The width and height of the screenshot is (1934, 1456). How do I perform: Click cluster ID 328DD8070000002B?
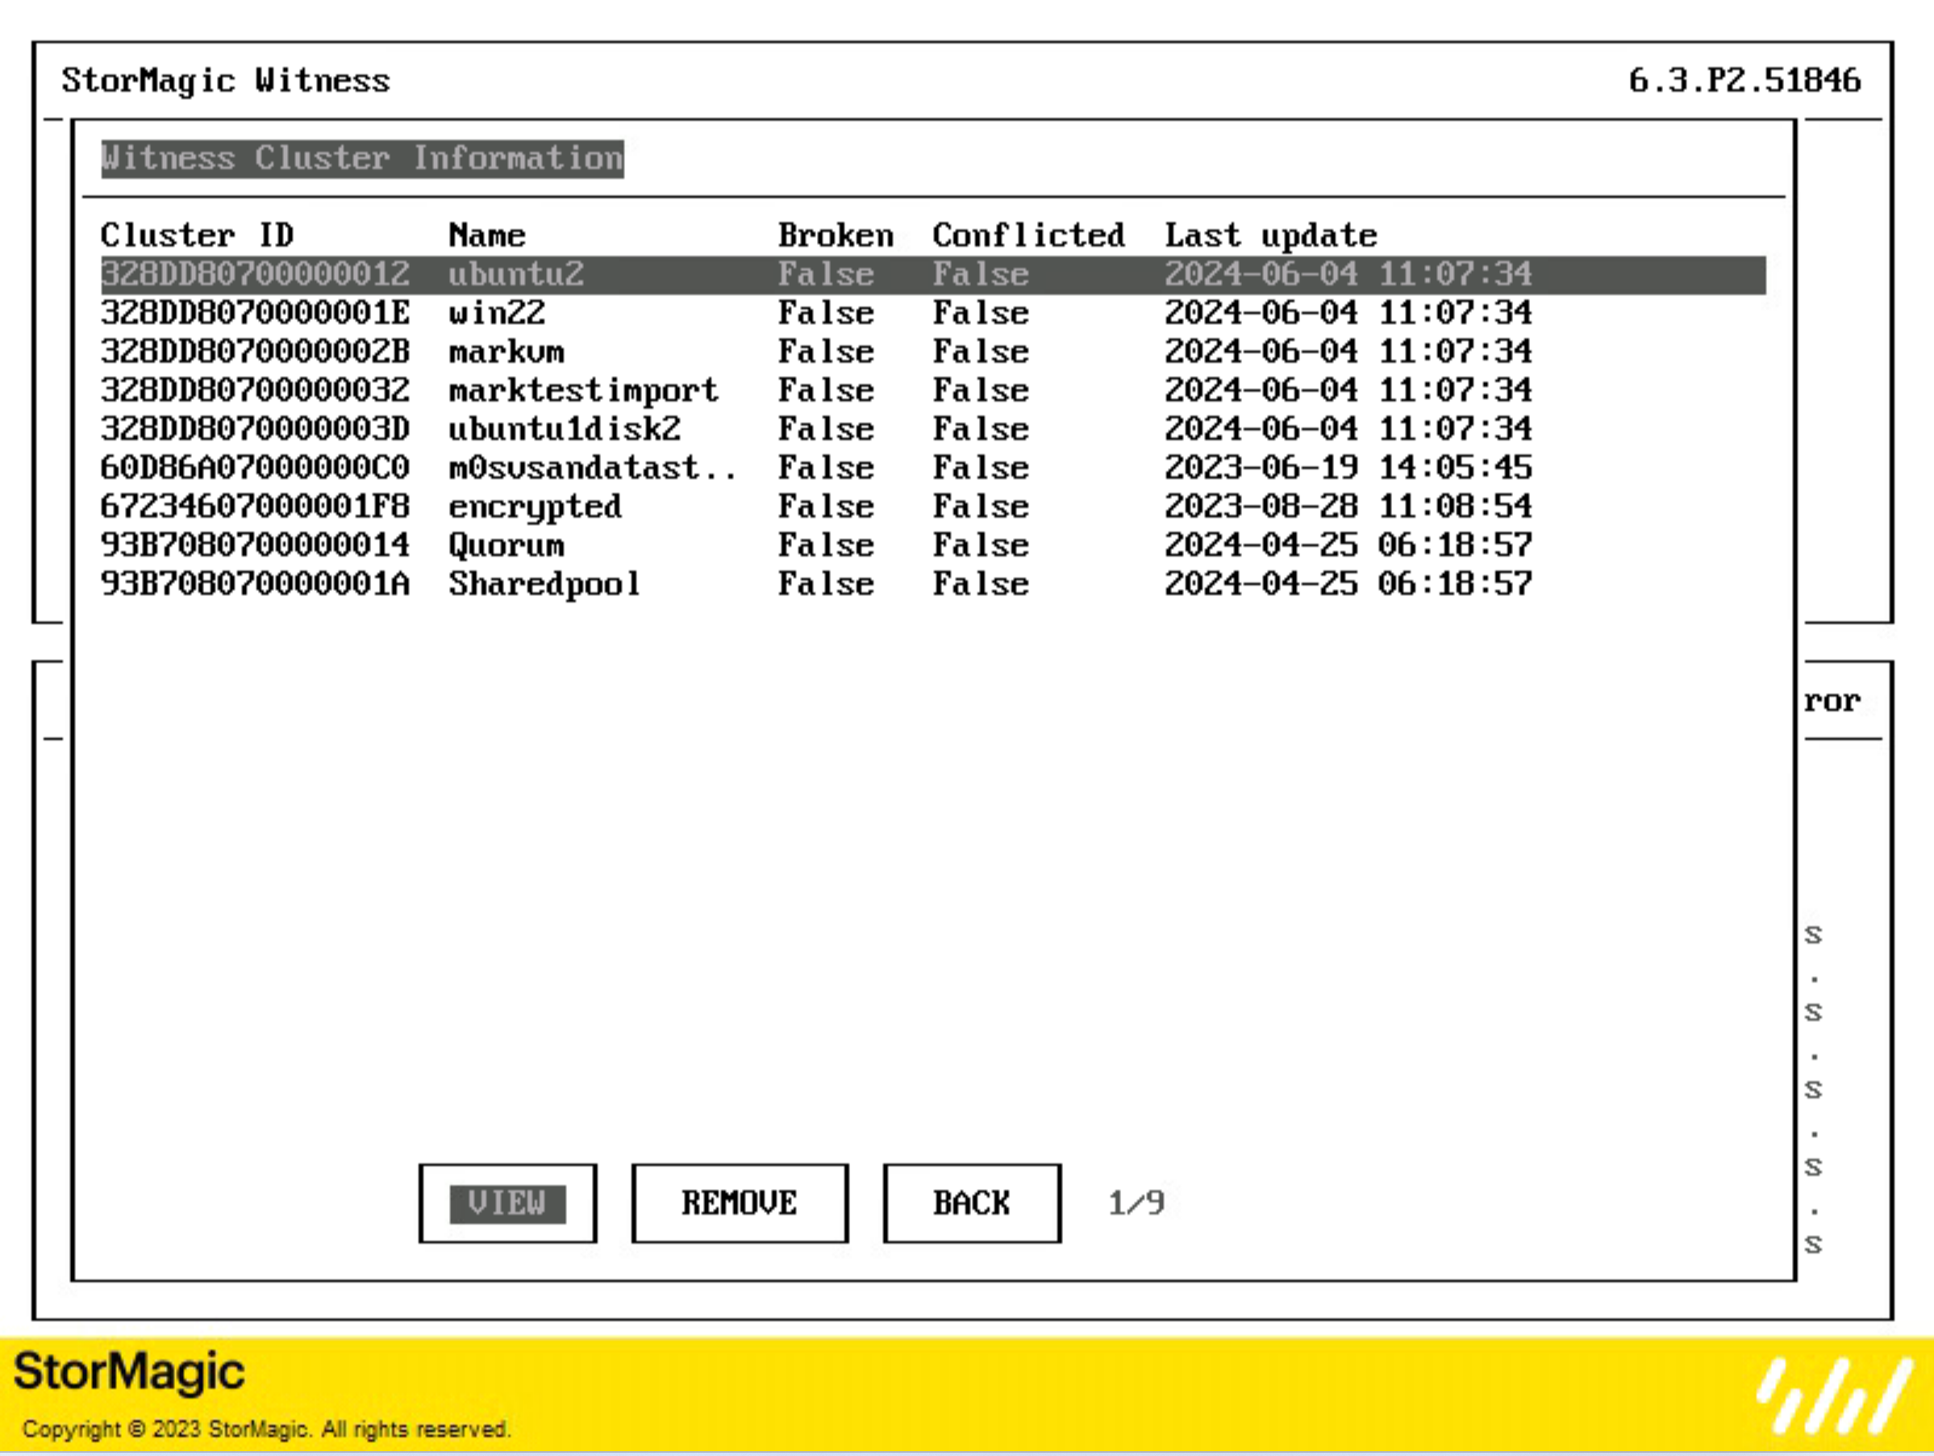256,352
